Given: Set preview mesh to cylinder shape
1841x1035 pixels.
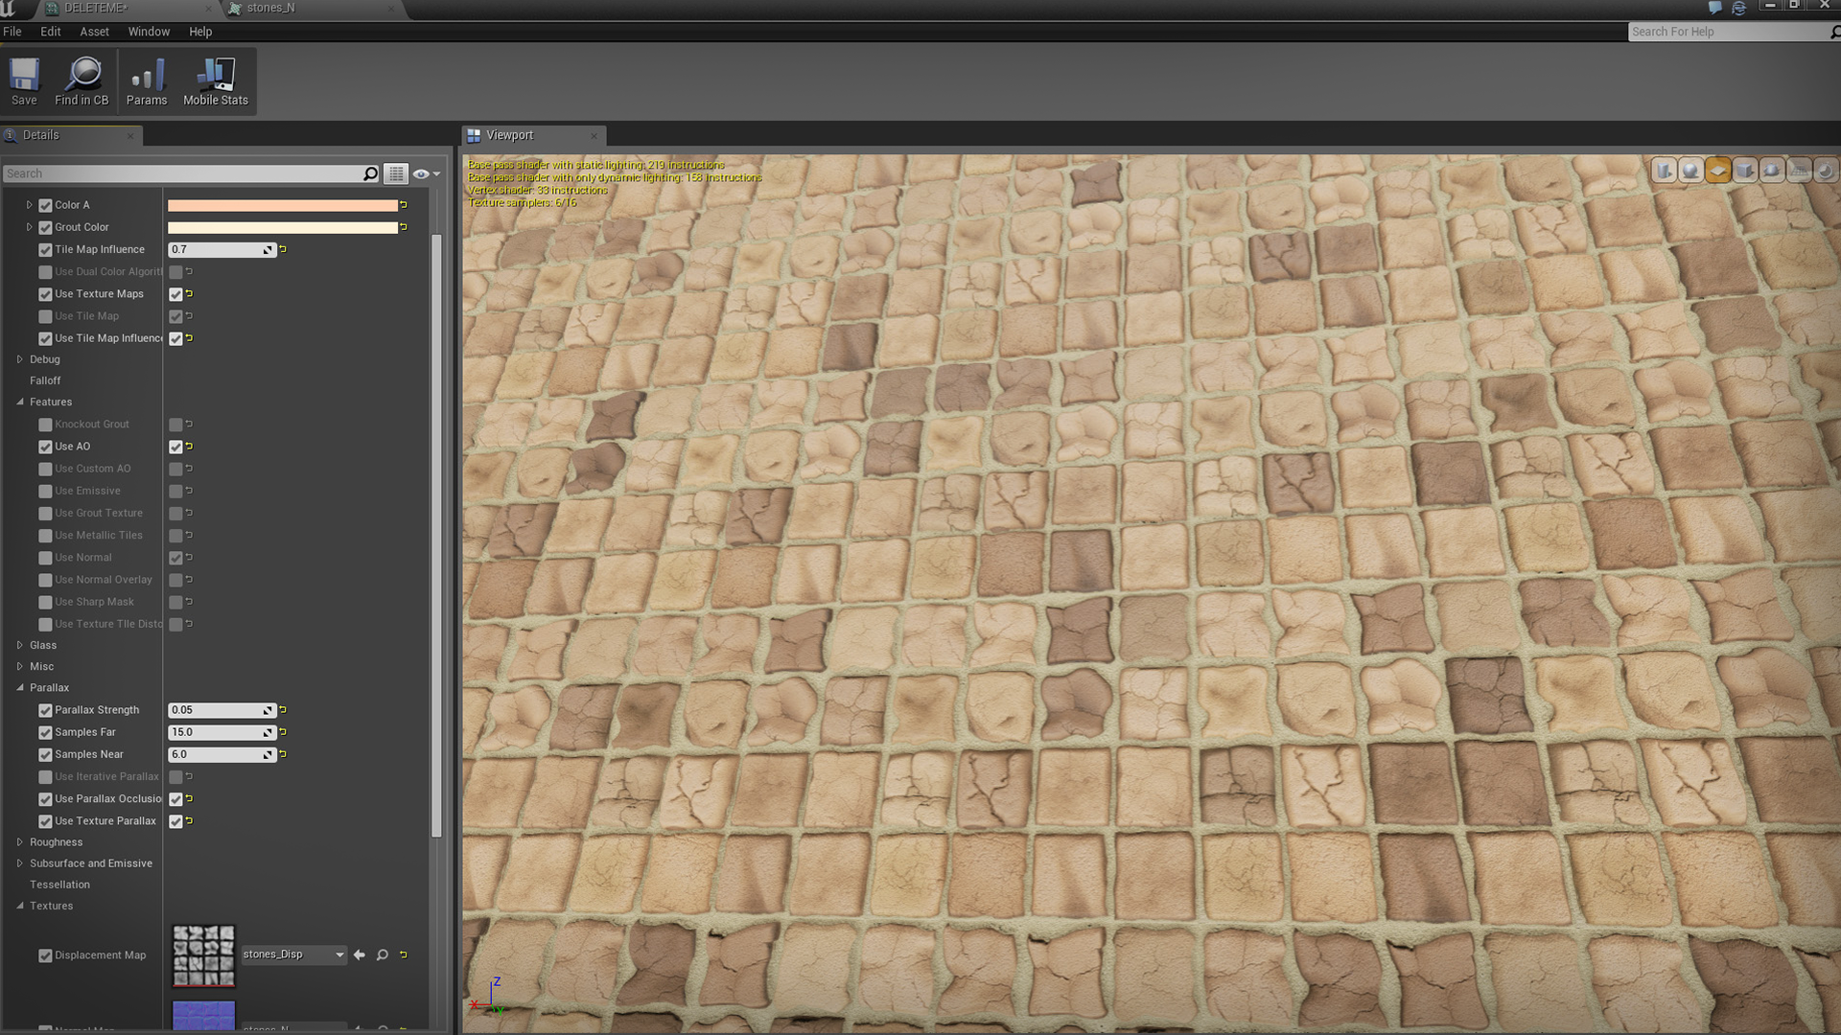Looking at the screenshot, I should point(1665,170).
